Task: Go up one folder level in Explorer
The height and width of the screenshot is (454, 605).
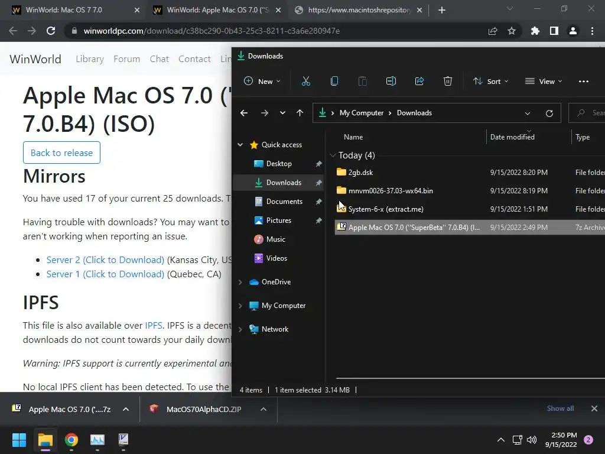Action: click(x=300, y=113)
